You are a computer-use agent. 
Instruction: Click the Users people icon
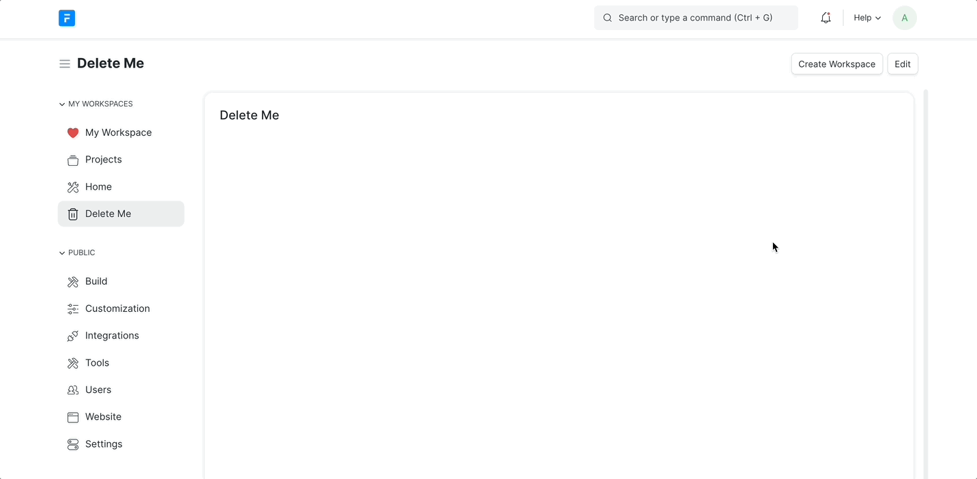pos(73,390)
